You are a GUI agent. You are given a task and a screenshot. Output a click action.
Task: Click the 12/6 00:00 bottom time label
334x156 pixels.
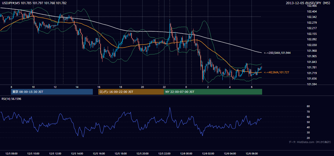[186, 154]
